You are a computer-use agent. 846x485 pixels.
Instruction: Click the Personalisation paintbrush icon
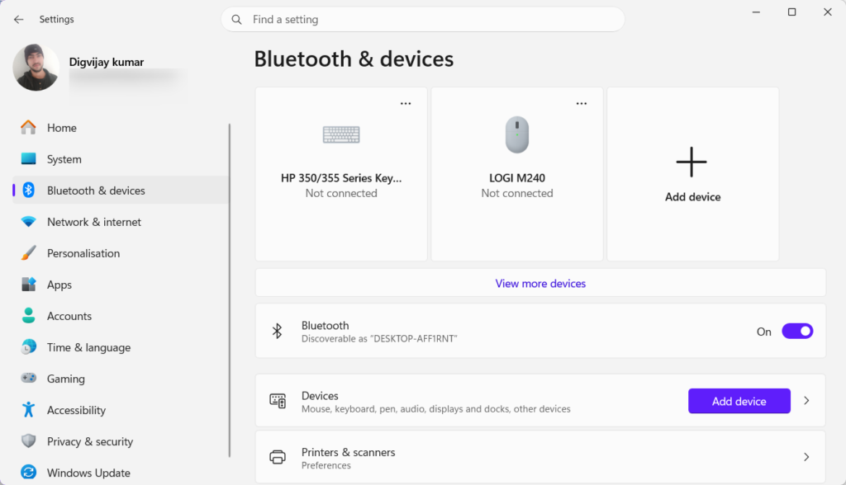[x=31, y=253]
